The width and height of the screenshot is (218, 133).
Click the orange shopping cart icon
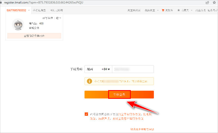(163, 10)
